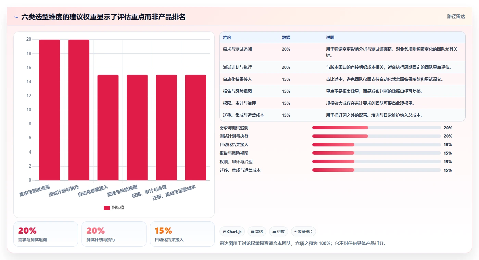The height and width of the screenshot is (260, 479).
Task: Select the 测试计划与执行 table row name
Action: pyautogui.click(x=237, y=67)
